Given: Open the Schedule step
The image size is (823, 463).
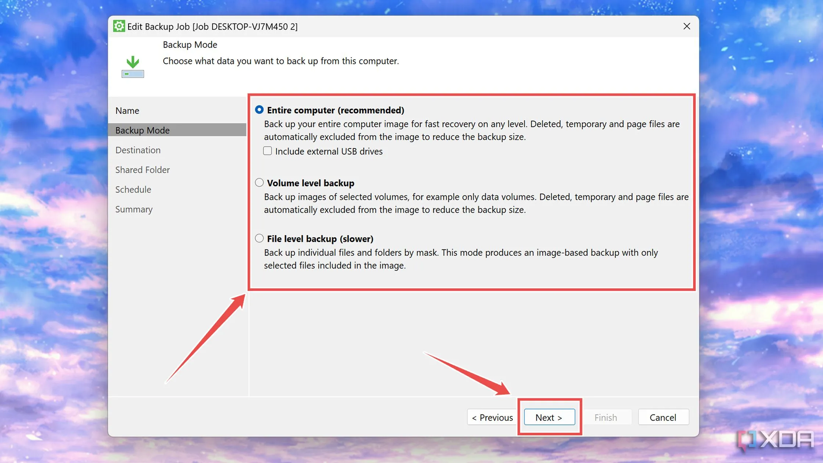Looking at the screenshot, I should click(x=133, y=190).
